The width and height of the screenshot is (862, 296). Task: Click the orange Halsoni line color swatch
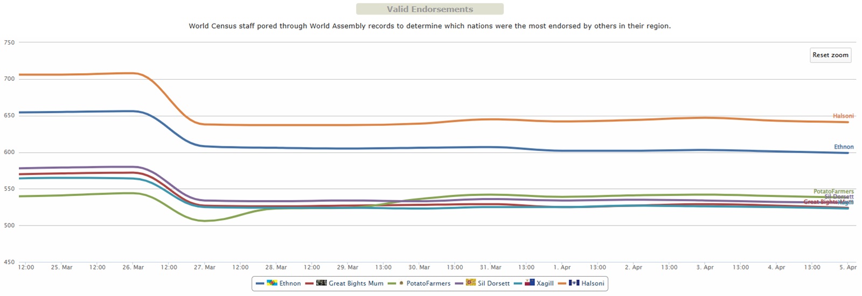coord(562,284)
